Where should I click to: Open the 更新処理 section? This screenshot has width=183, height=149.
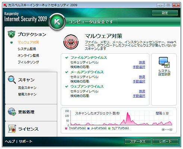[26, 112]
